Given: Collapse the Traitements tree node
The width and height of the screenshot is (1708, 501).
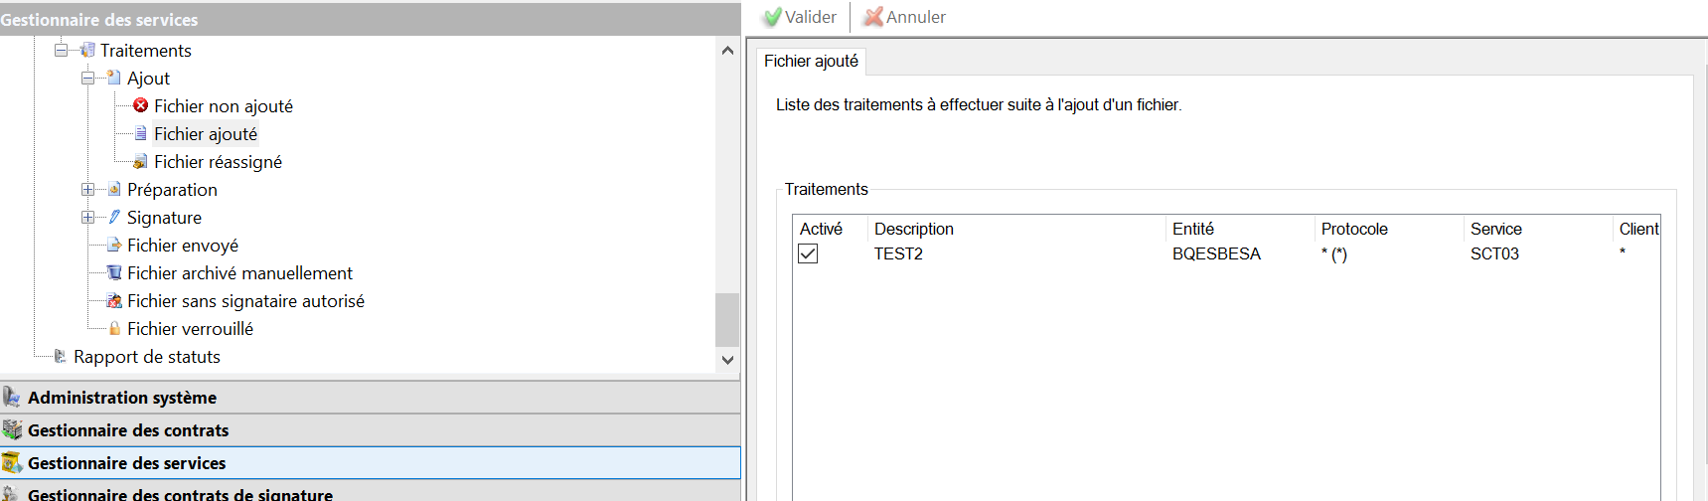Looking at the screenshot, I should click(x=62, y=50).
